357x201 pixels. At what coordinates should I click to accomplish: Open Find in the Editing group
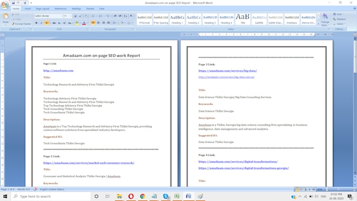338,14
